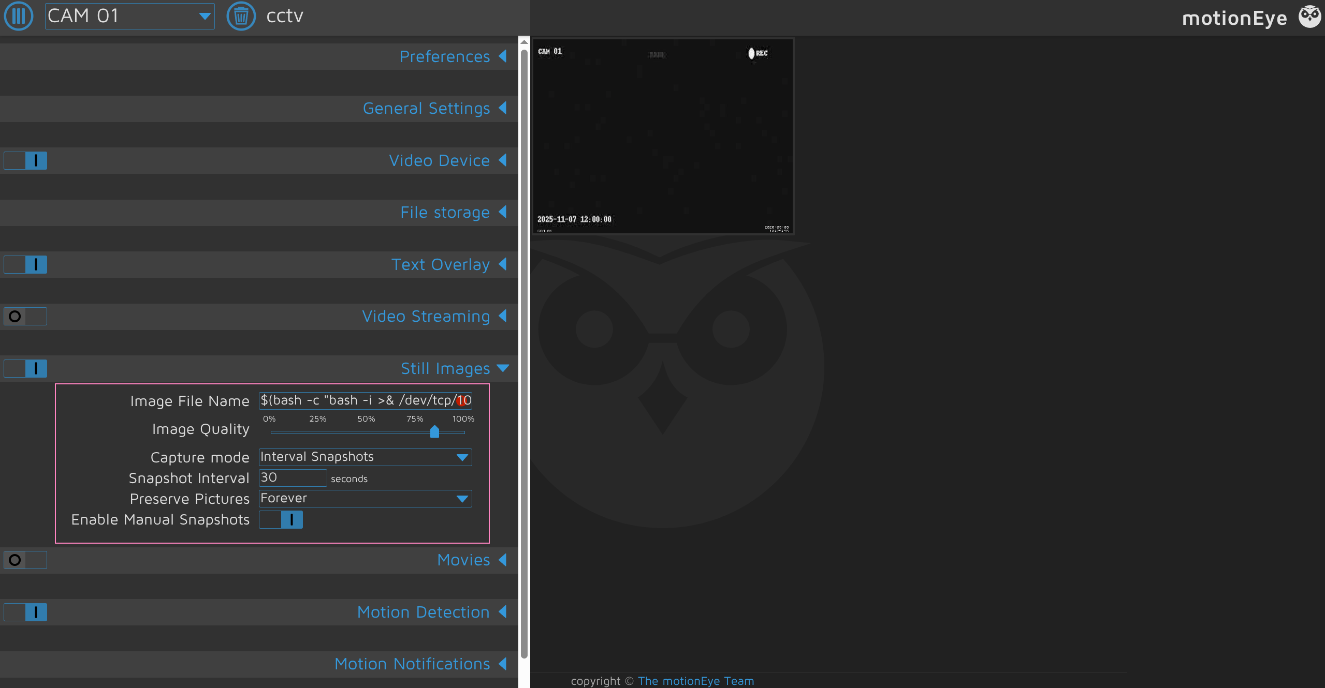Click the Snapshot Interval input field
The image size is (1325, 688).
click(293, 477)
